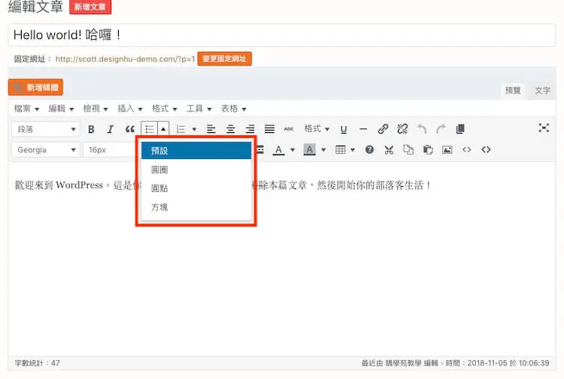564x379 pixels.
Task: Align text left
Action: point(211,129)
